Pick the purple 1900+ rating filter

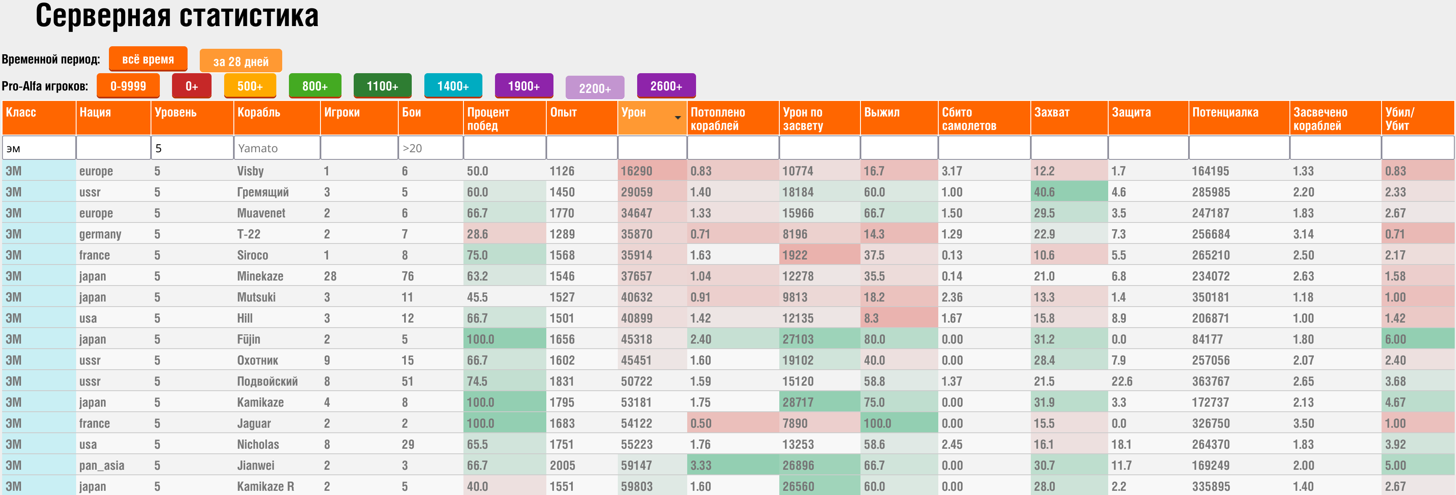523,86
